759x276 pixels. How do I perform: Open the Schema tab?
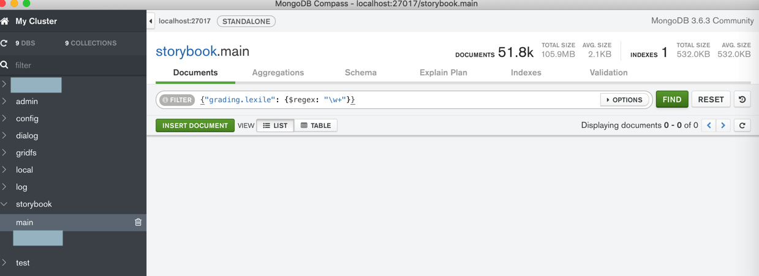pyautogui.click(x=360, y=72)
